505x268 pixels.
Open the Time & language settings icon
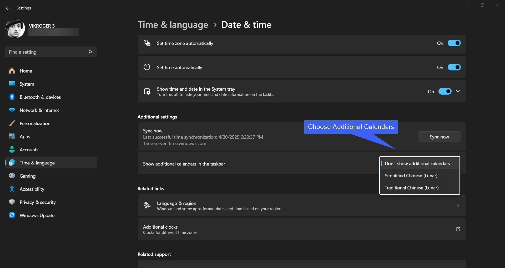coord(12,163)
